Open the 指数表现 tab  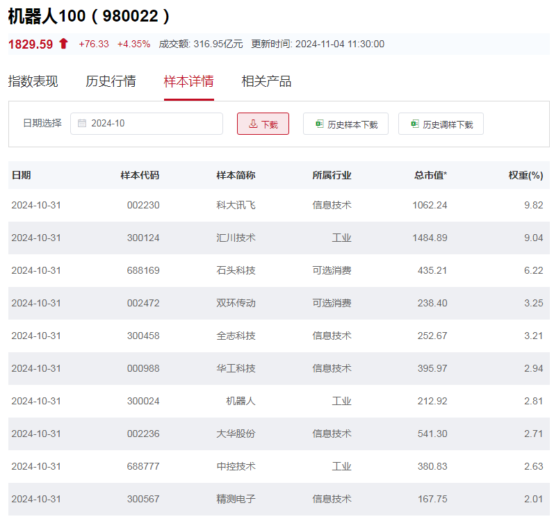(33, 81)
